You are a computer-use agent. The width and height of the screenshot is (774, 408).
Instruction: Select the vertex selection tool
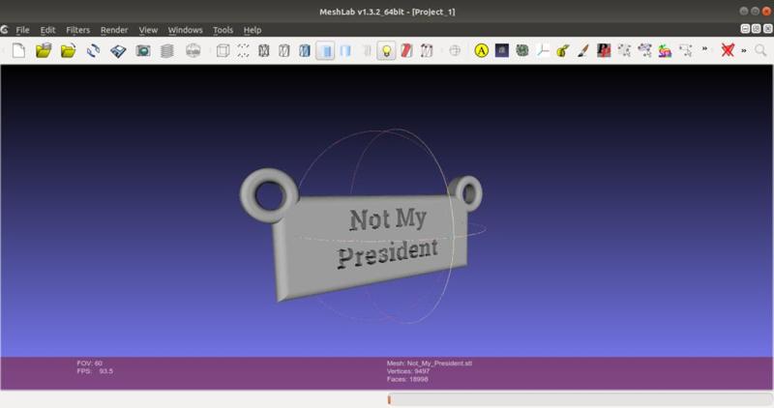pyautogui.click(x=624, y=50)
